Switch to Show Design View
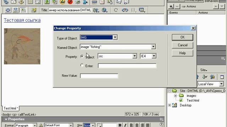 click(23, 10)
